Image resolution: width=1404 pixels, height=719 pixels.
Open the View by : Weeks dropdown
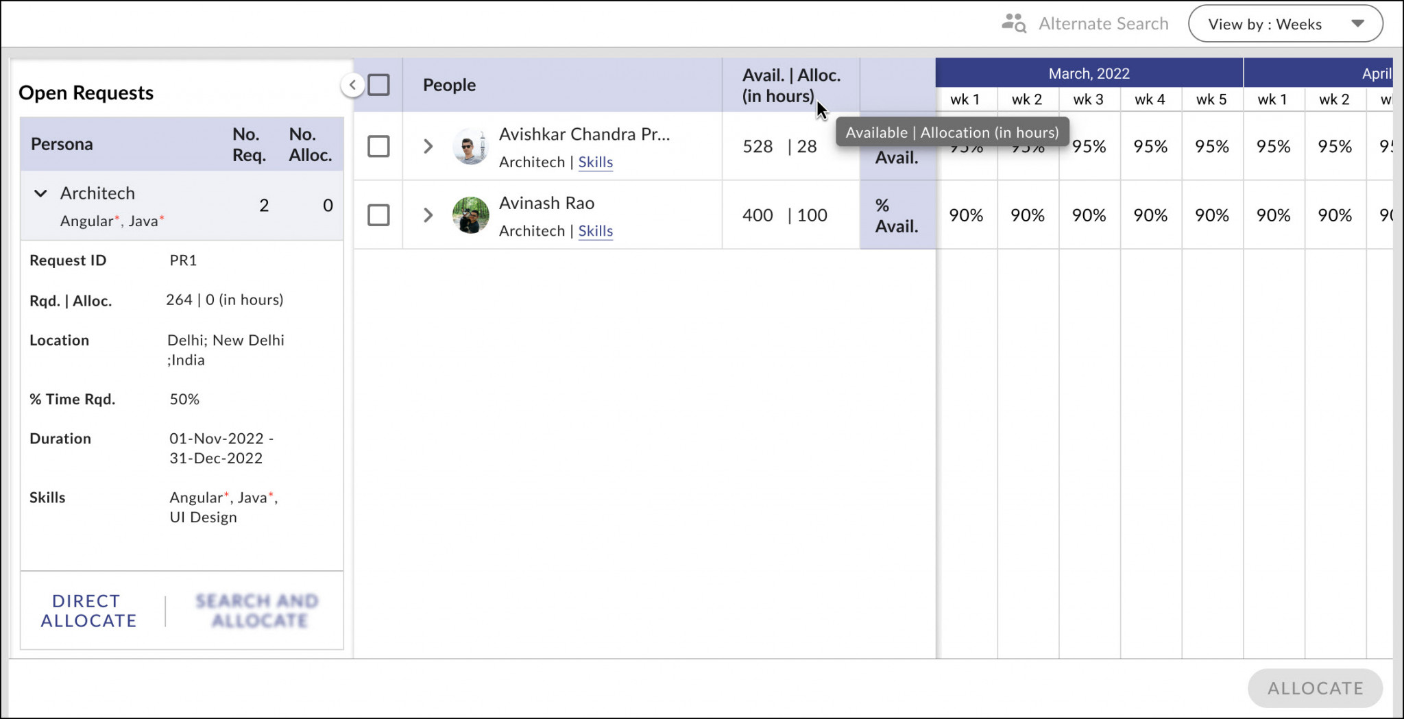point(1285,23)
